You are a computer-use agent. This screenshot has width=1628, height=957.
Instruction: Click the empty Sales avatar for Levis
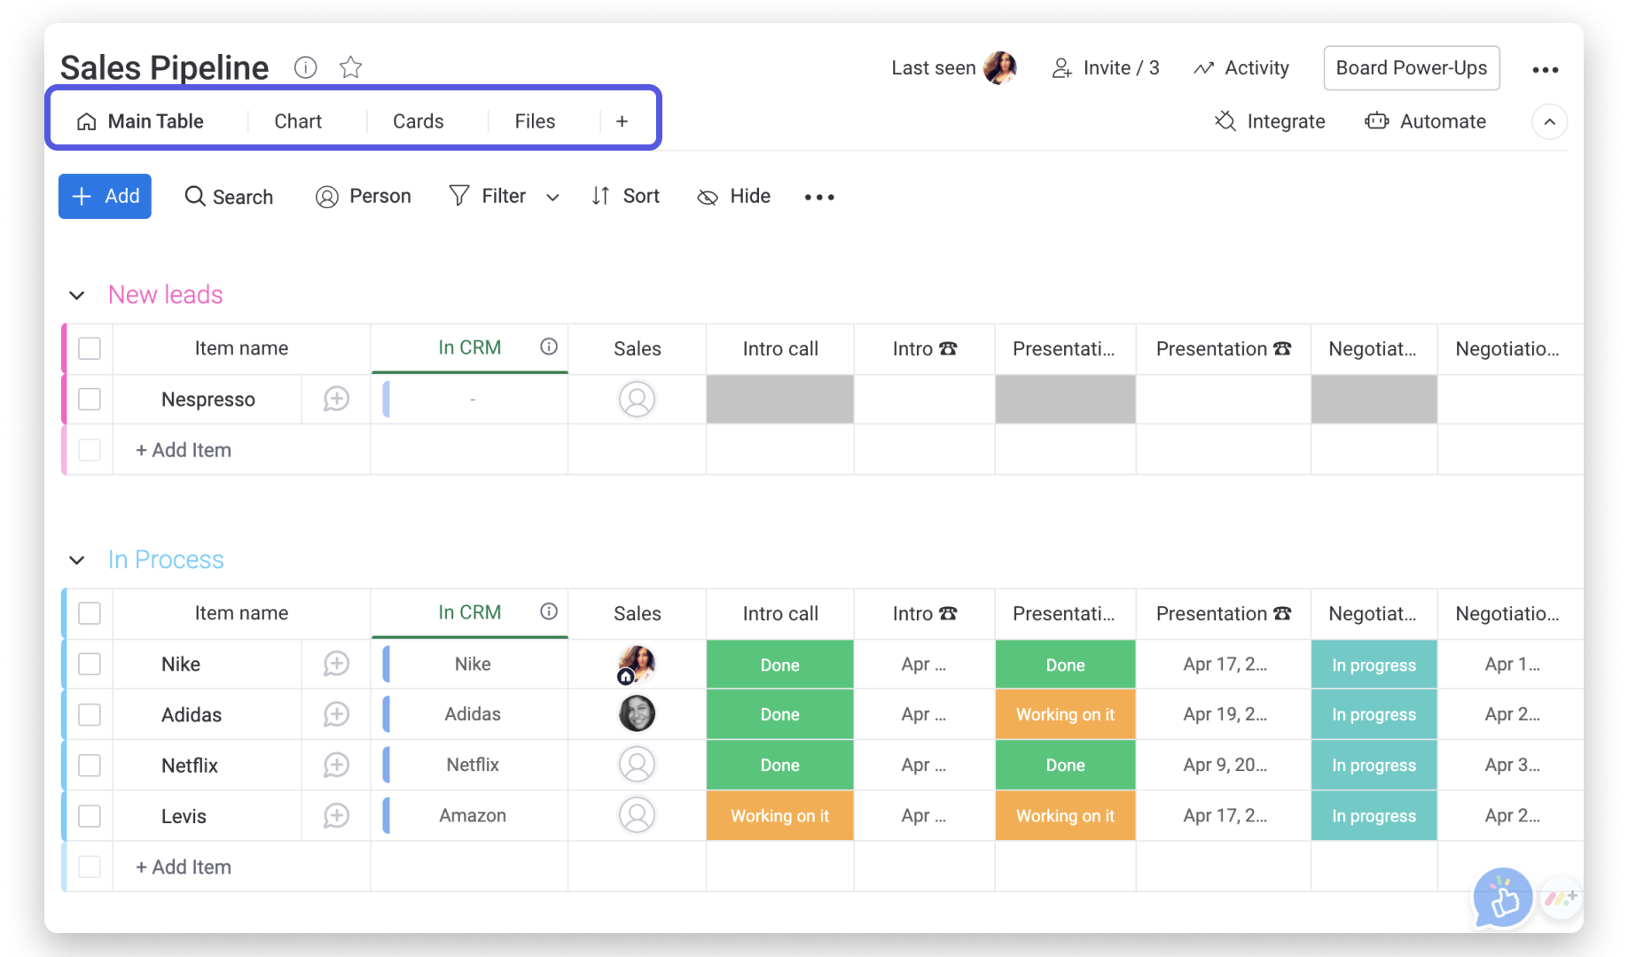[x=637, y=814]
